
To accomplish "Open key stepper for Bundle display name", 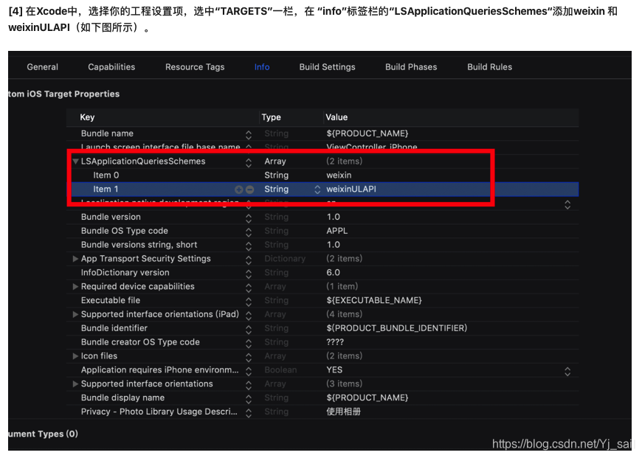I will (249, 400).
